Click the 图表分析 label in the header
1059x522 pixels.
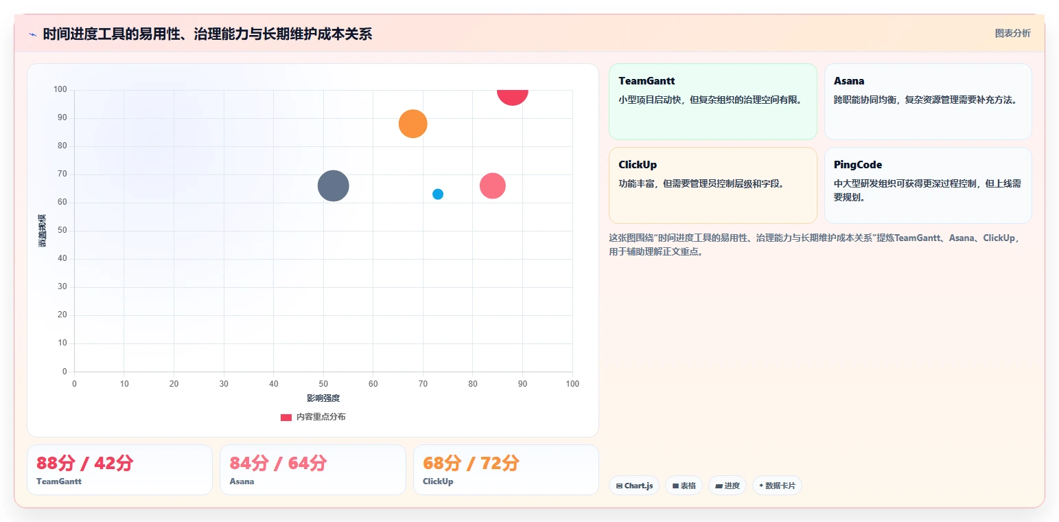(1012, 33)
